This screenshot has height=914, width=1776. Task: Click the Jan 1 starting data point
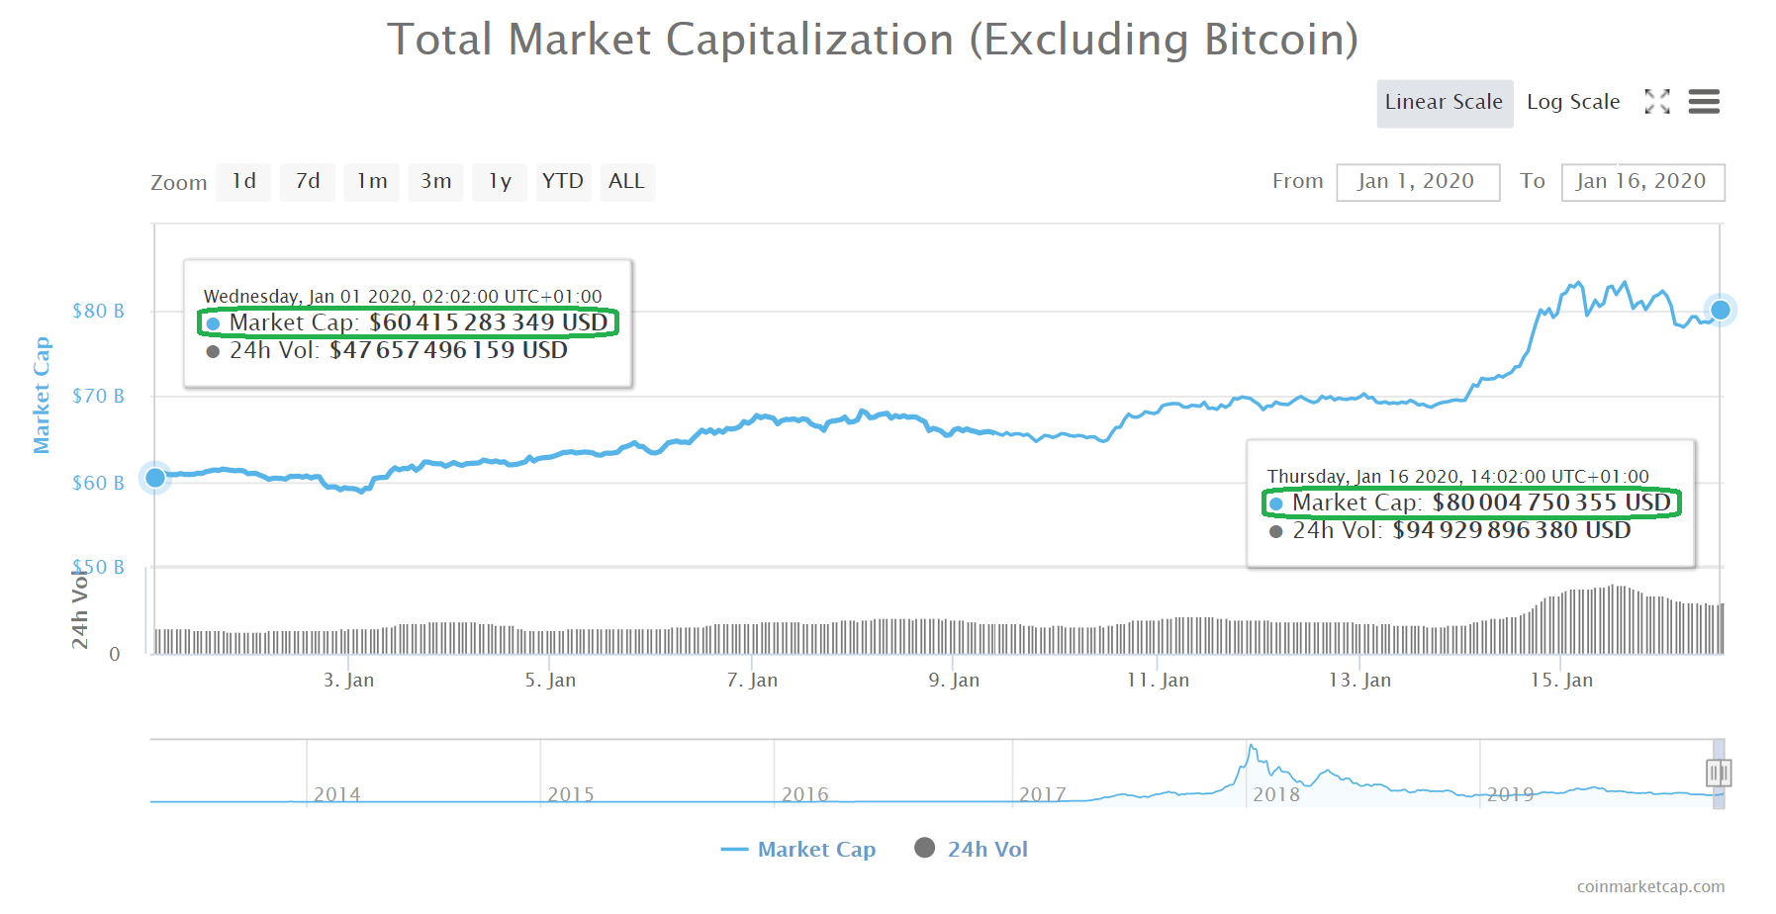155,478
